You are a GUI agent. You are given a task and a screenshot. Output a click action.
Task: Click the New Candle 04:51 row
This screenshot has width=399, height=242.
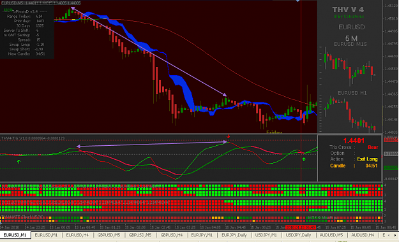pyautogui.click(x=26, y=54)
